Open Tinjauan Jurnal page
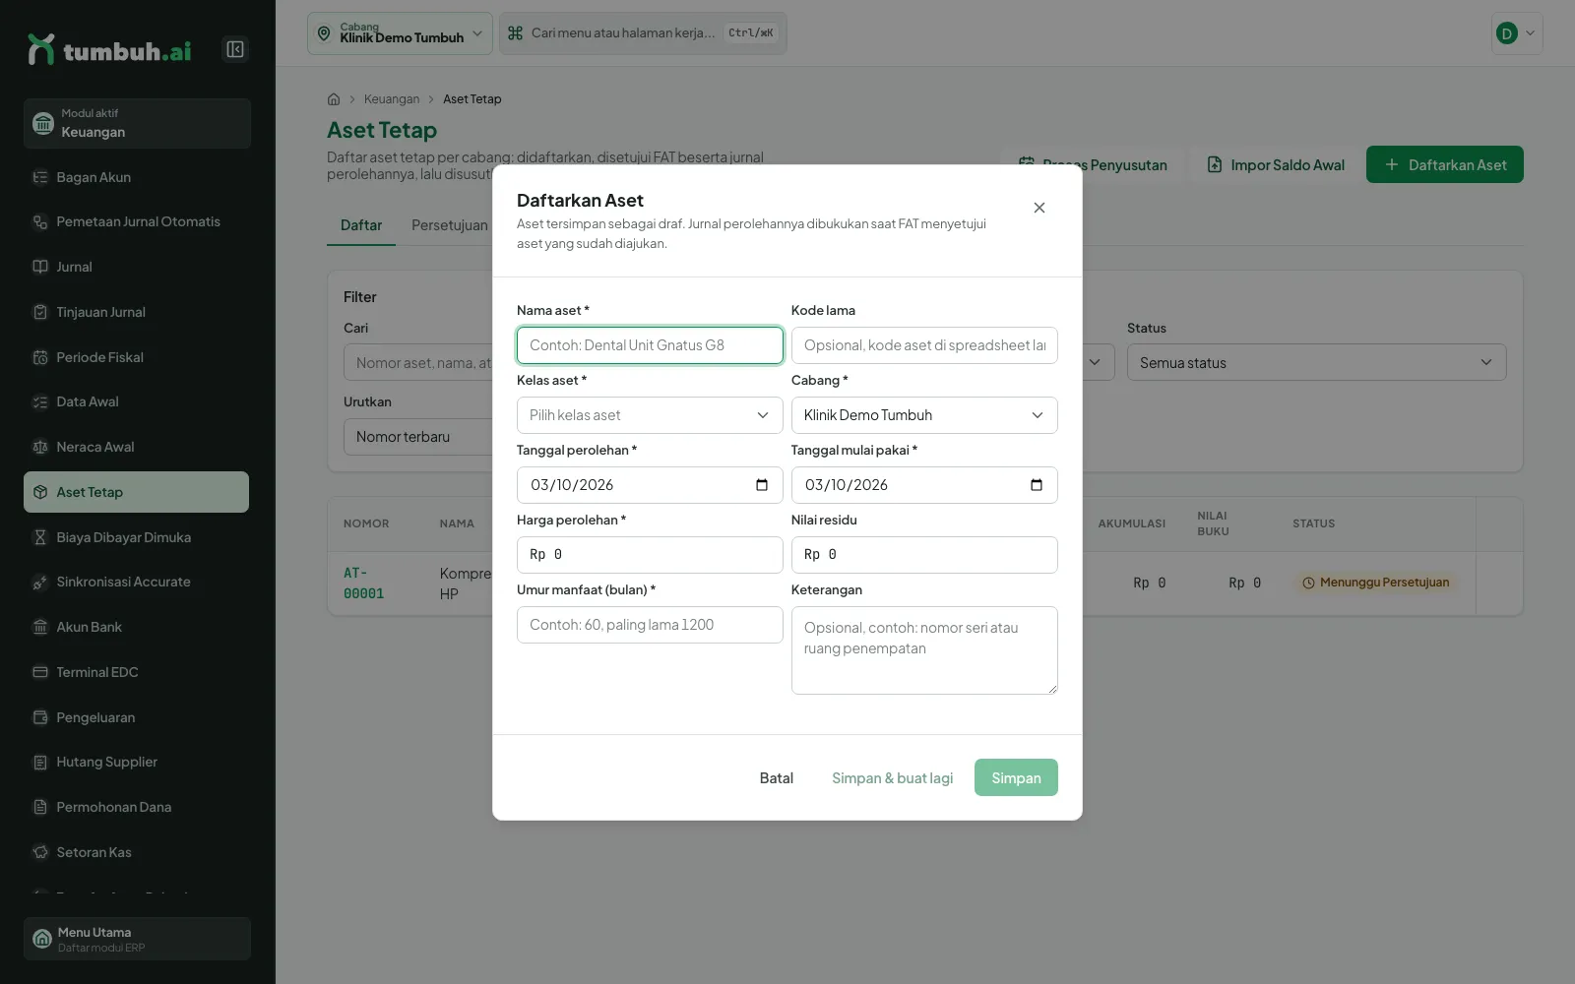This screenshot has width=1575, height=984. pyautogui.click(x=137, y=312)
